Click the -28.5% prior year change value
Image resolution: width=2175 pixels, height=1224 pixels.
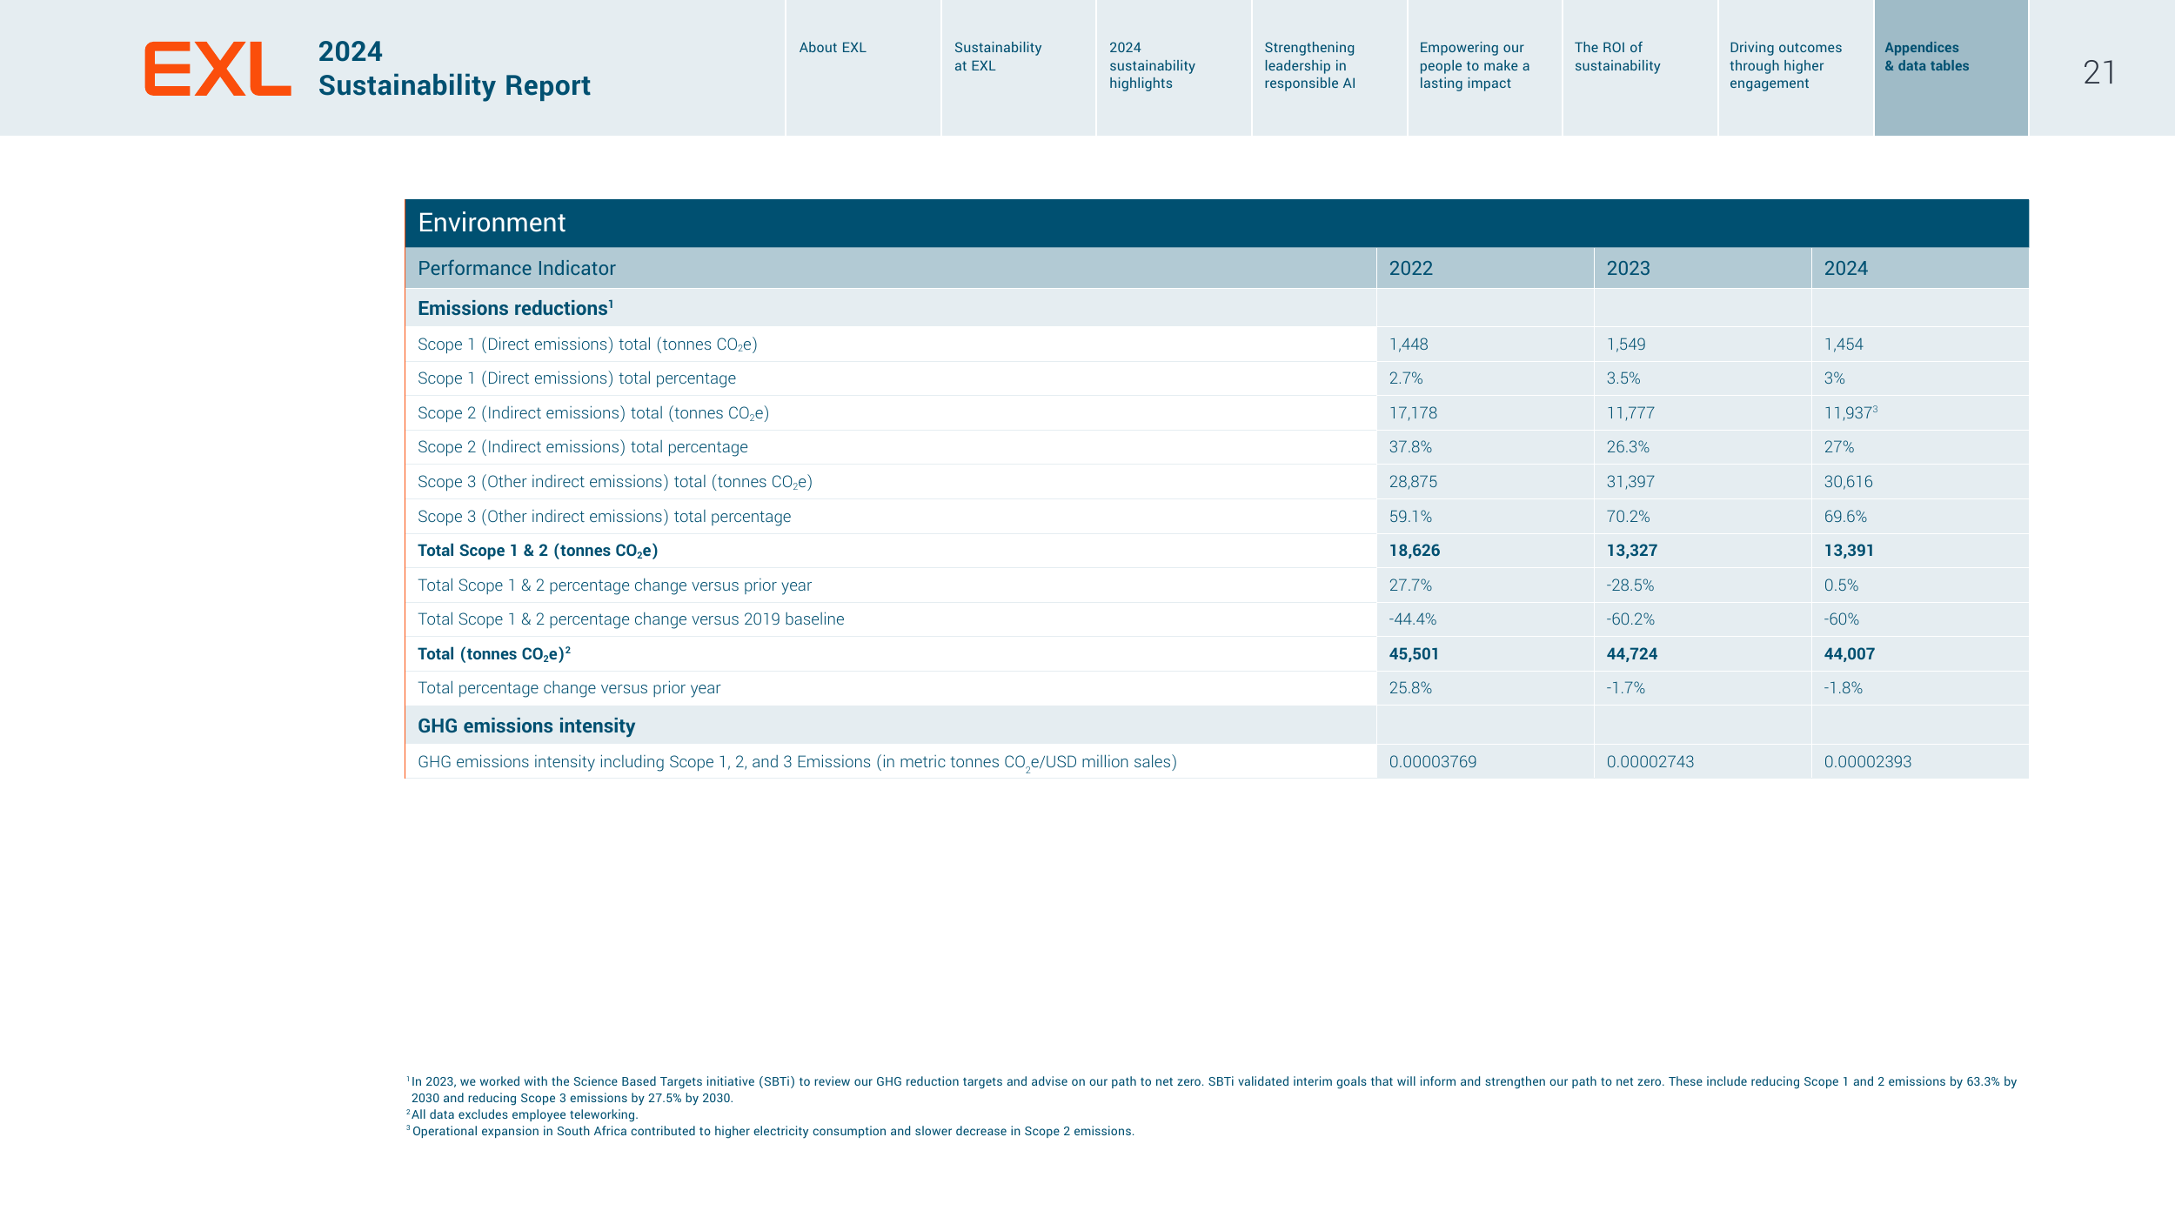pyautogui.click(x=1630, y=585)
